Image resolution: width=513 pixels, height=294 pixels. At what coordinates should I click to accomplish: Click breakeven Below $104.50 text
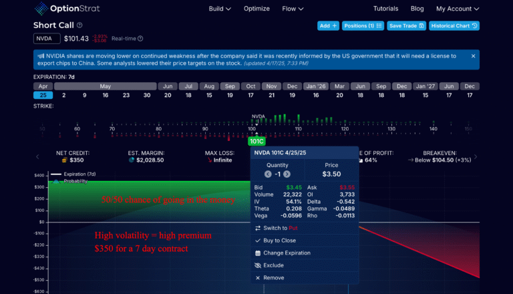coord(443,160)
